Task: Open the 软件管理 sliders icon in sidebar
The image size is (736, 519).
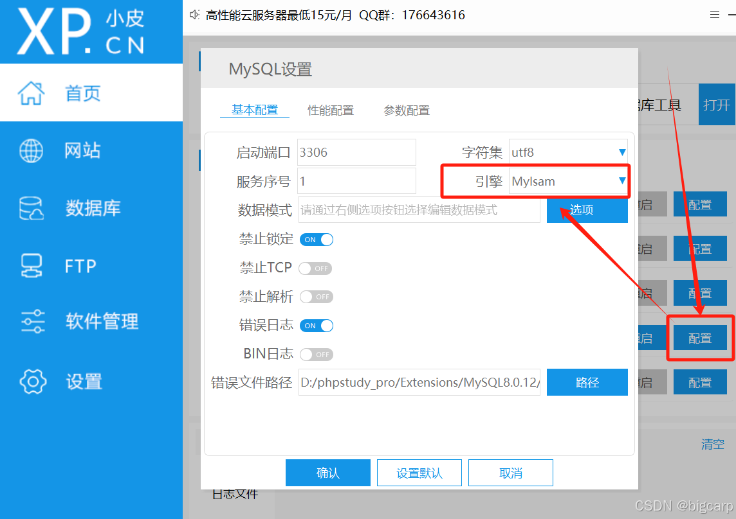Action: pyautogui.click(x=33, y=322)
